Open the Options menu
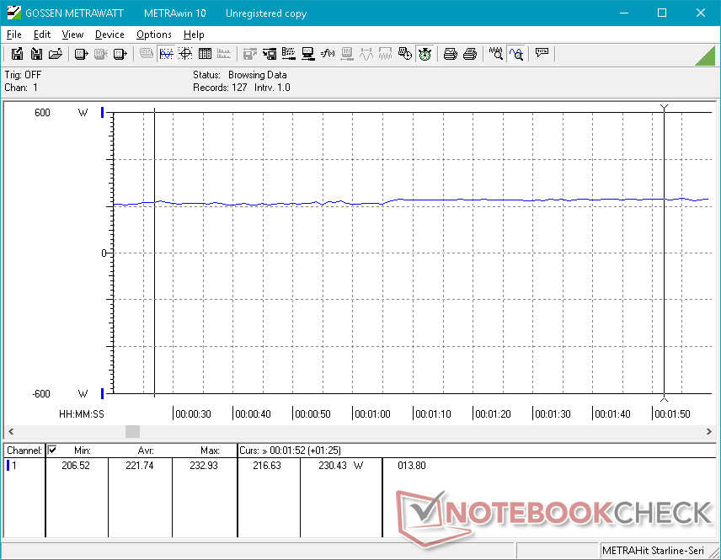 coord(153,35)
